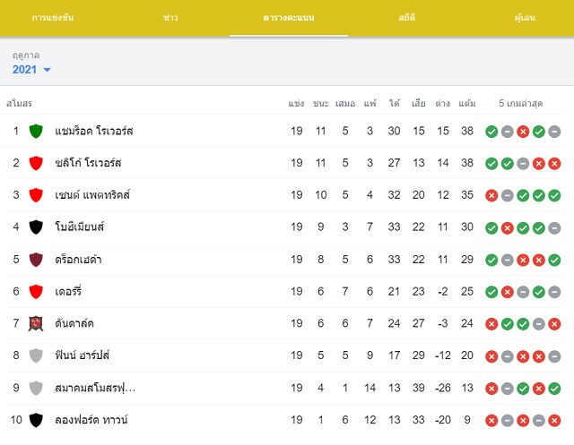This screenshot has height=445, width=574.
Task: Open the โบฮีเมียนส์ team link
Action: pos(80,227)
